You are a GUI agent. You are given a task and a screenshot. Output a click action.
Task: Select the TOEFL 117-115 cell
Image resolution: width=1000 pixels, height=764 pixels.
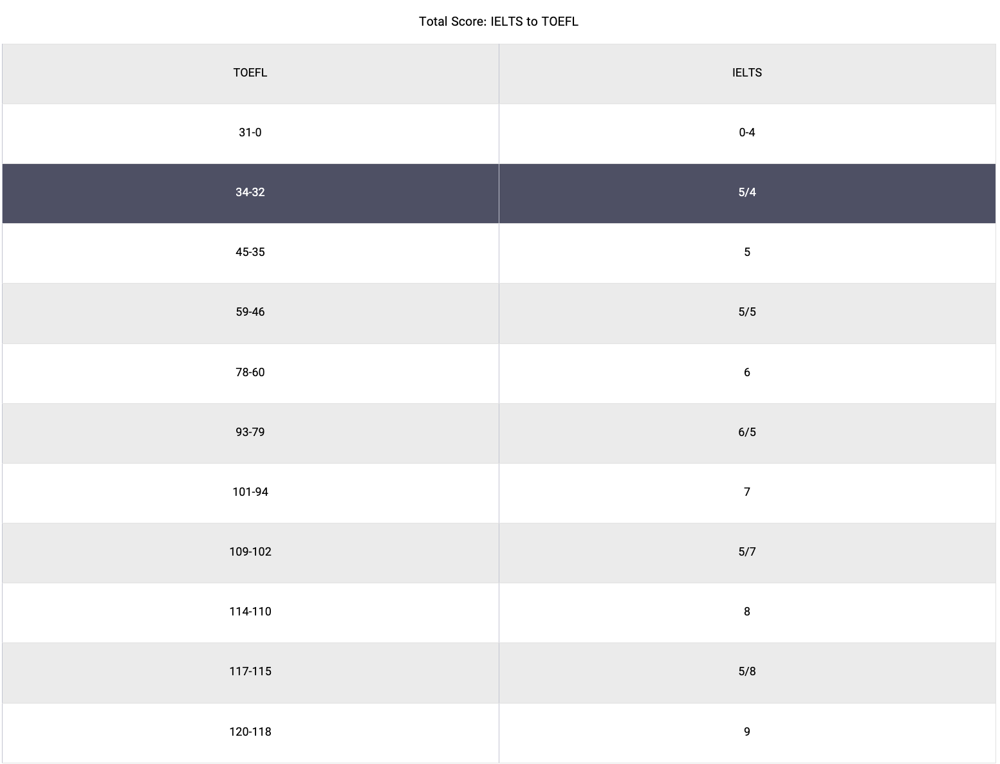[250, 671]
